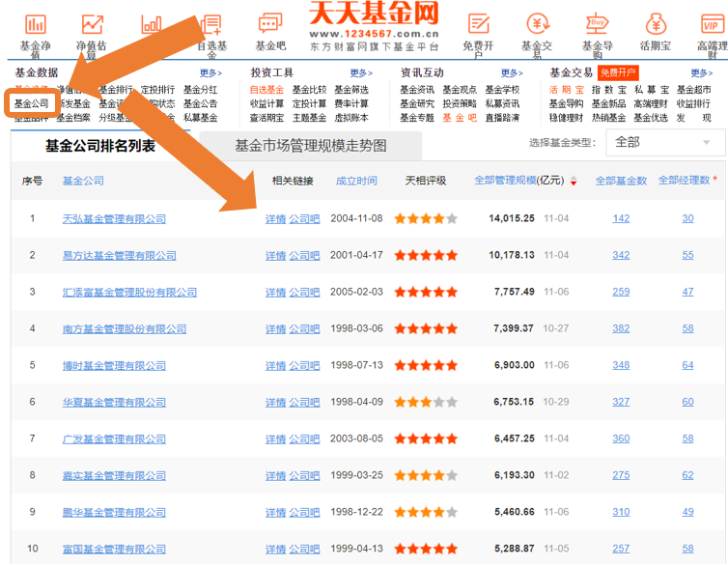728x566 pixels.
Task: Click the 活期宝 money bag icon
Action: tap(656, 24)
